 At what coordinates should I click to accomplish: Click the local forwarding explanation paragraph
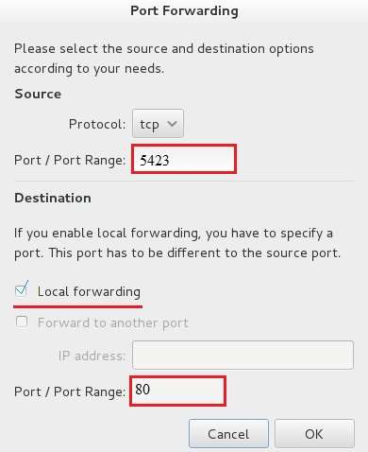coord(177,243)
